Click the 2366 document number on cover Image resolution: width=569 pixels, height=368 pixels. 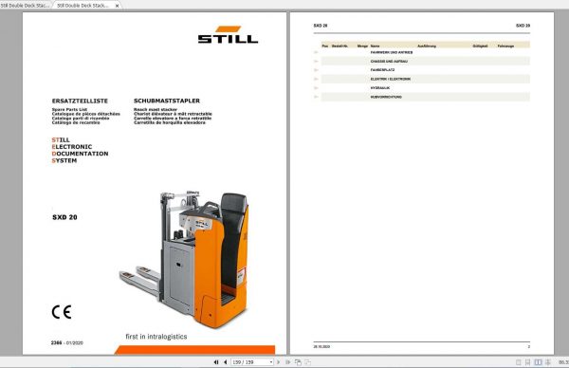tap(56, 342)
